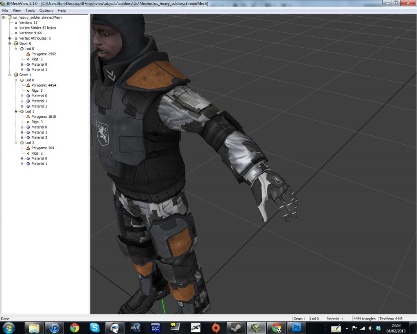The width and height of the screenshot is (417, 334).
Task: Open iTunes from the taskbar
Action: click(54, 328)
